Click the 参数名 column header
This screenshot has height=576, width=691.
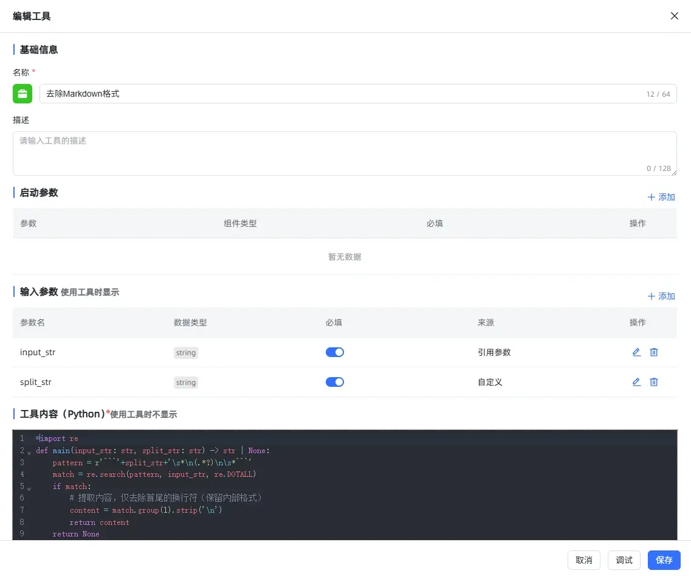[32, 322]
